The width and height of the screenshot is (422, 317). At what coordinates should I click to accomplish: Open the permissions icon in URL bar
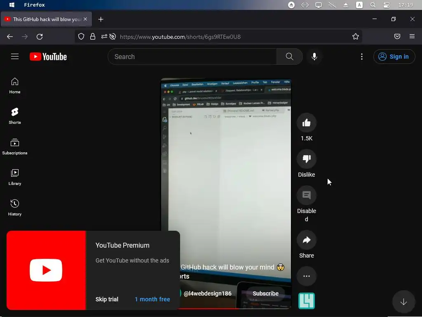pos(104,37)
